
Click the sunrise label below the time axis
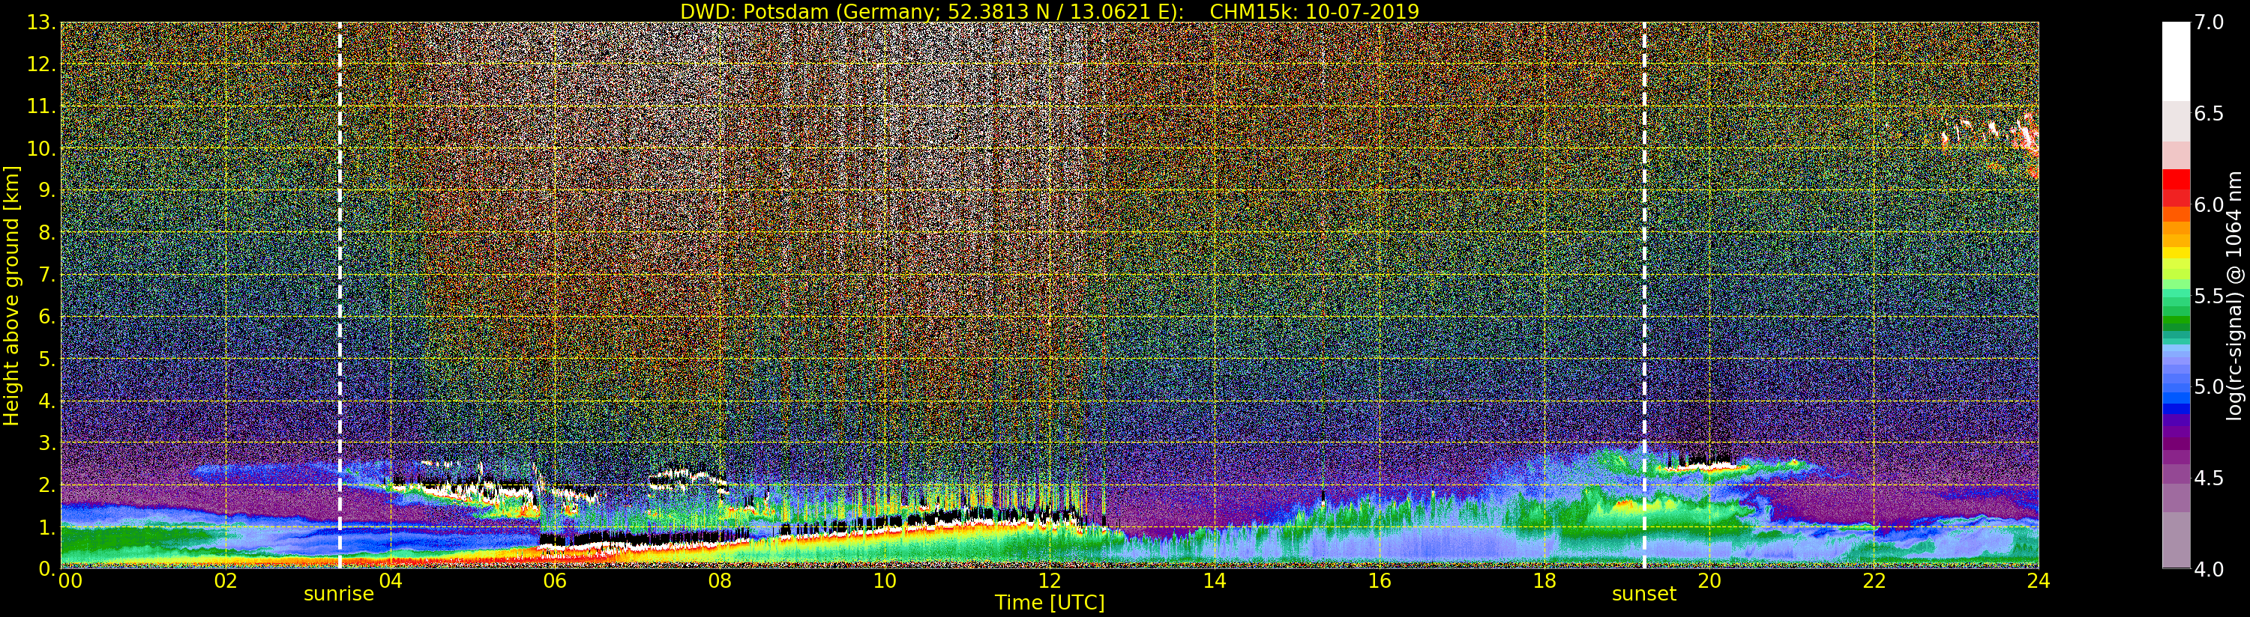[x=338, y=595]
